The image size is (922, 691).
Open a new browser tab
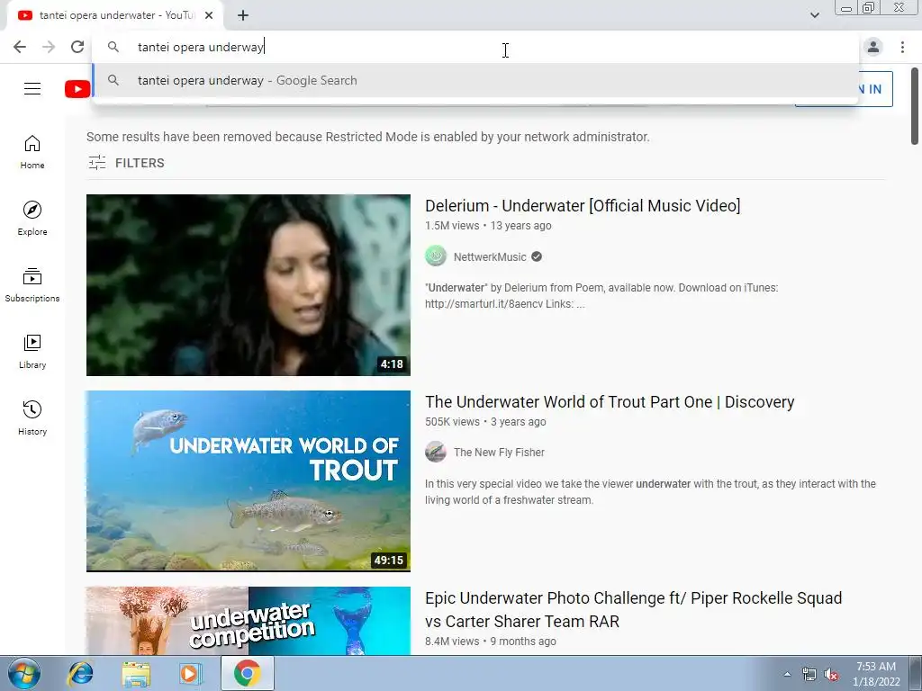pyautogui.click(x=243, y=15)
